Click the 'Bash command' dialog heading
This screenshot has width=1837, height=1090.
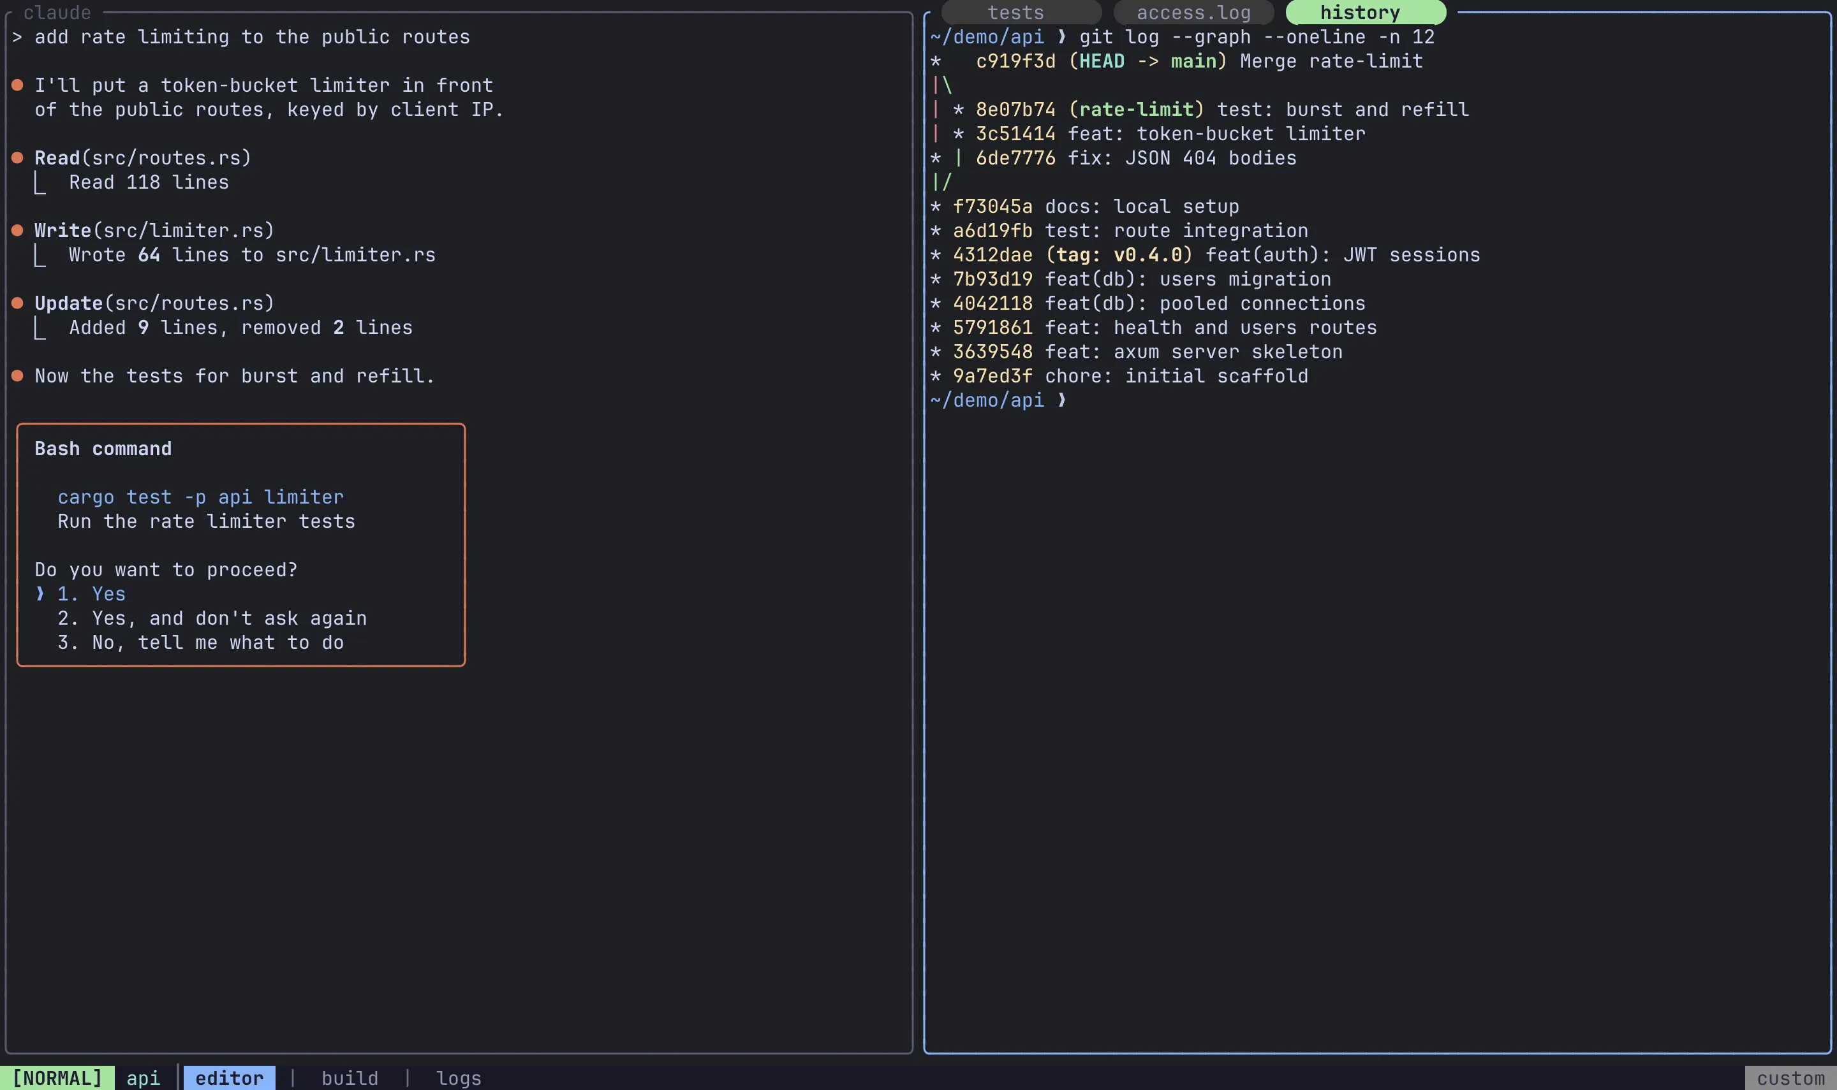pyautogui.click(x=103, y=448)
